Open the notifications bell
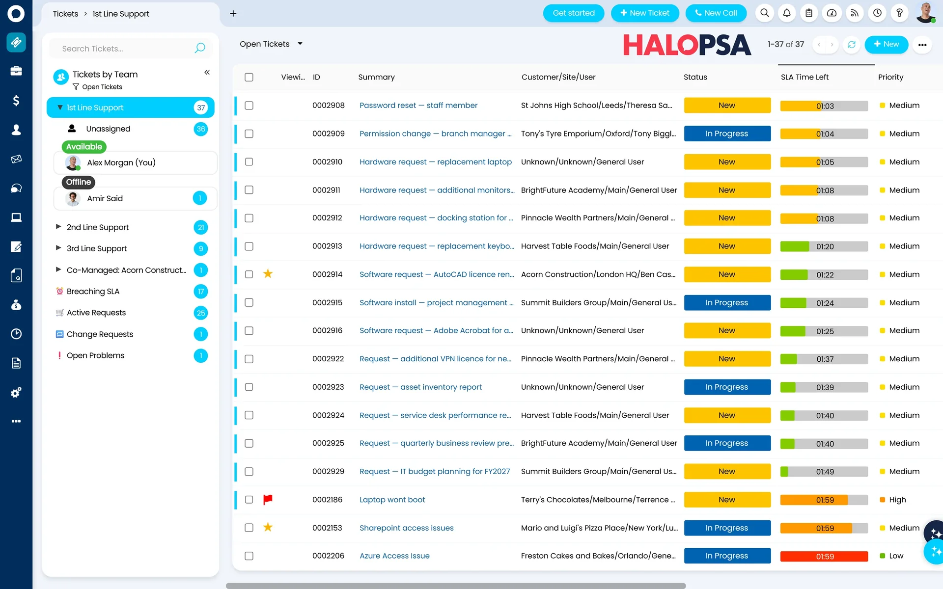The height and width of the screenshot is (589, 943). (787, 13)
